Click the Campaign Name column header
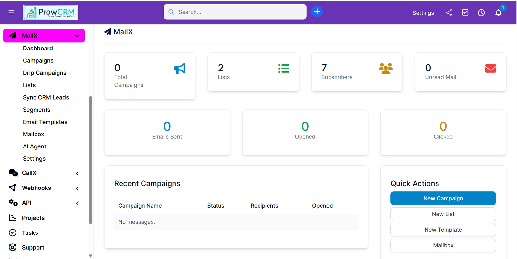517x259 pixels. click(x=140, y=206)
